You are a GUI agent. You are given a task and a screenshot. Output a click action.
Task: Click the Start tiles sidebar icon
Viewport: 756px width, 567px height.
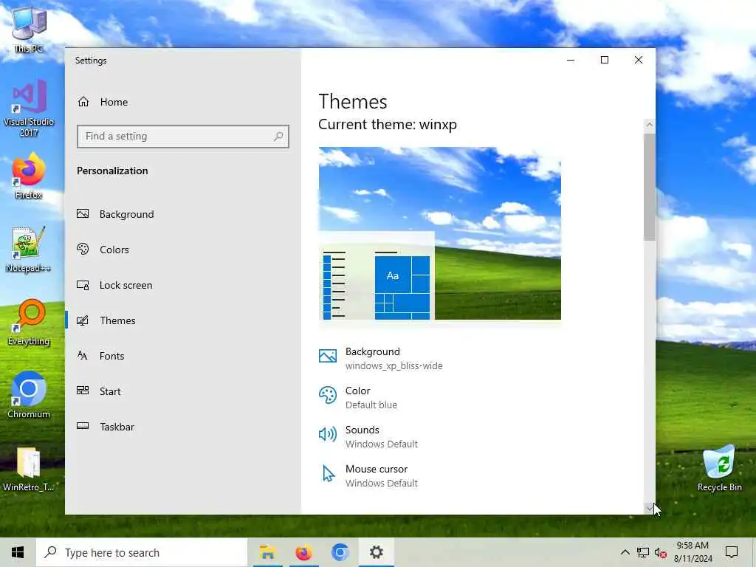tap(83, 391)
